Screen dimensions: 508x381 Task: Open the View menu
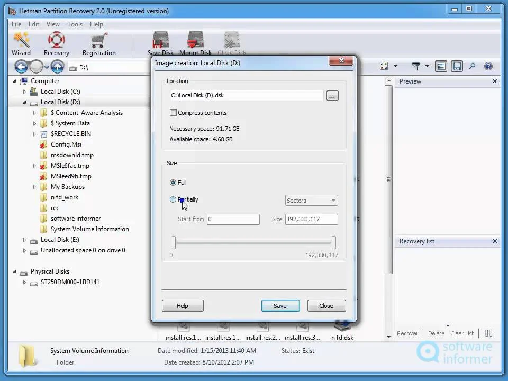tap(53, 24)
